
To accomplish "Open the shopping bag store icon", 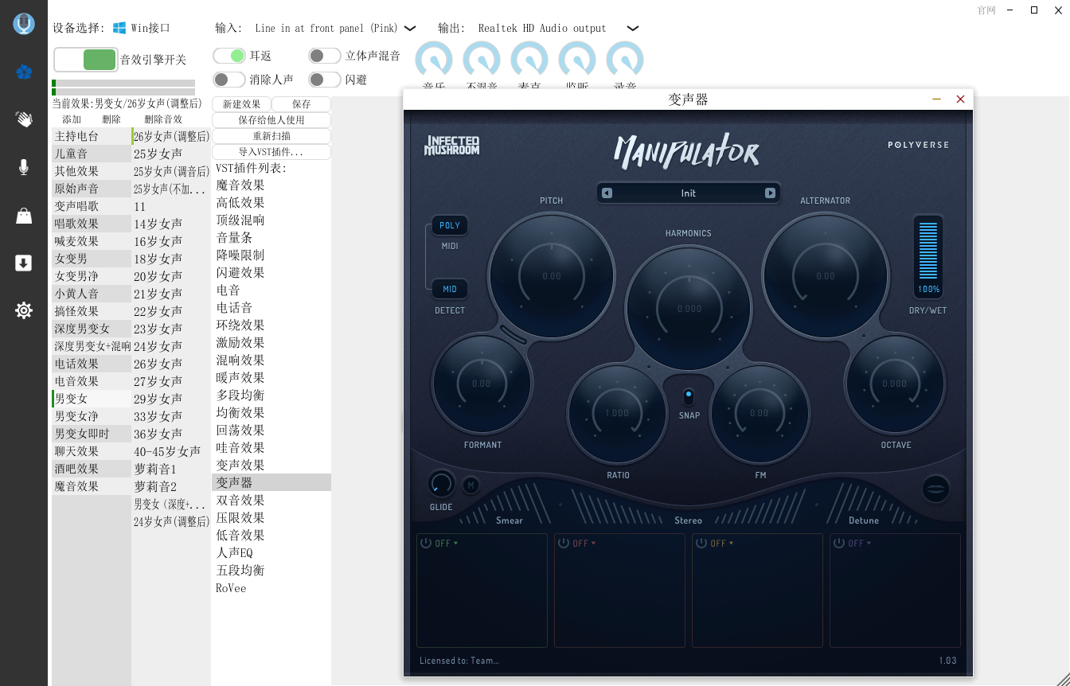I will pos(24,216).
